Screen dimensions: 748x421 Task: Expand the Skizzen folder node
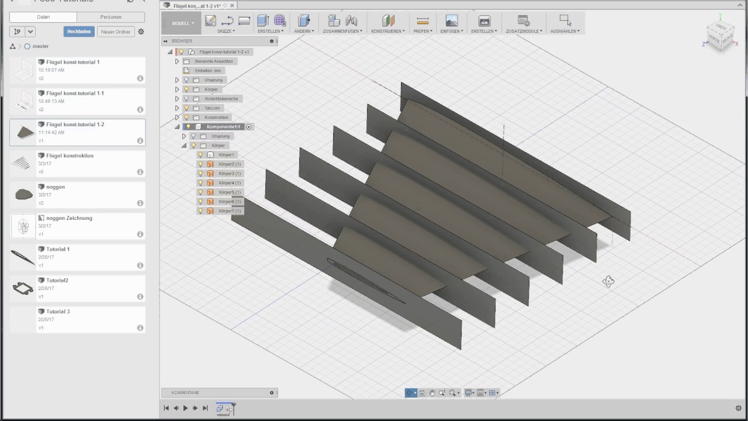pos(177,108)
